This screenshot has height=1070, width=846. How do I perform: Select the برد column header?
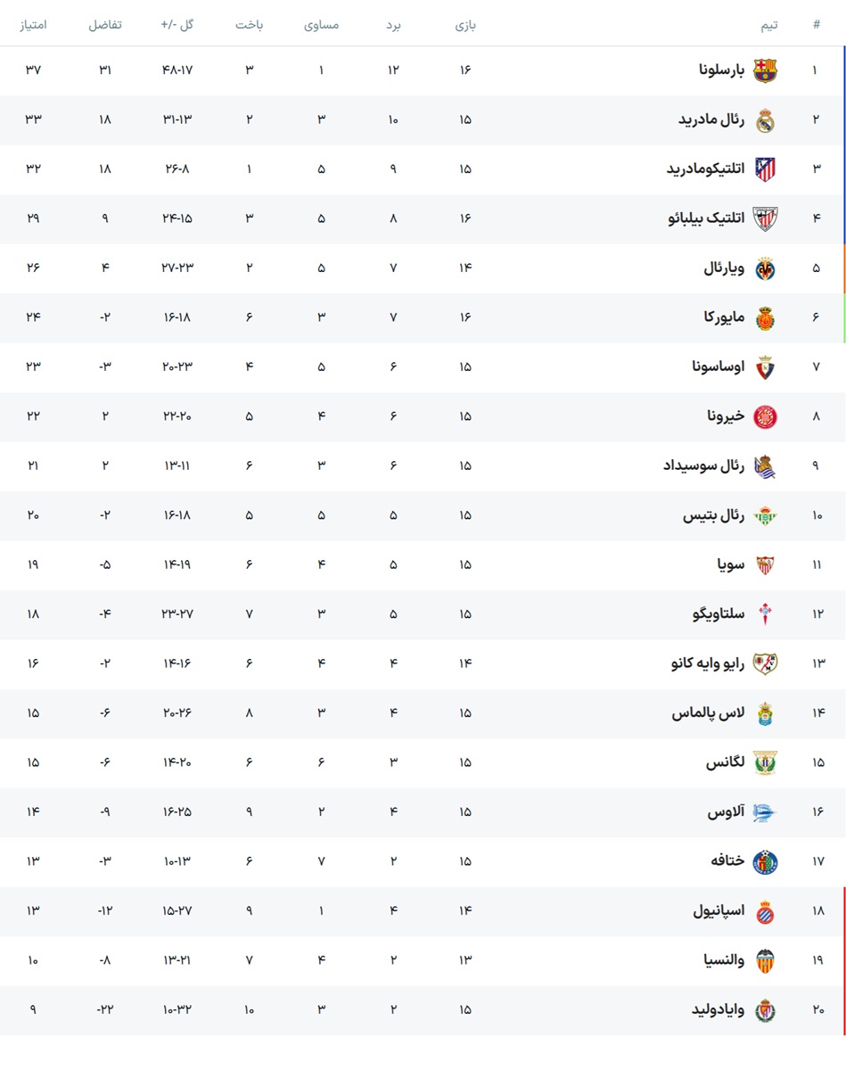393,25
